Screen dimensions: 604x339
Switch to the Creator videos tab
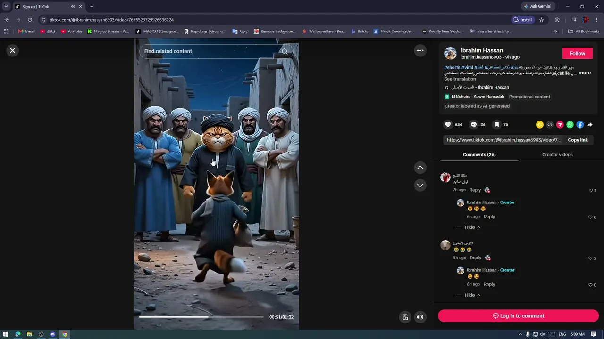557,154
